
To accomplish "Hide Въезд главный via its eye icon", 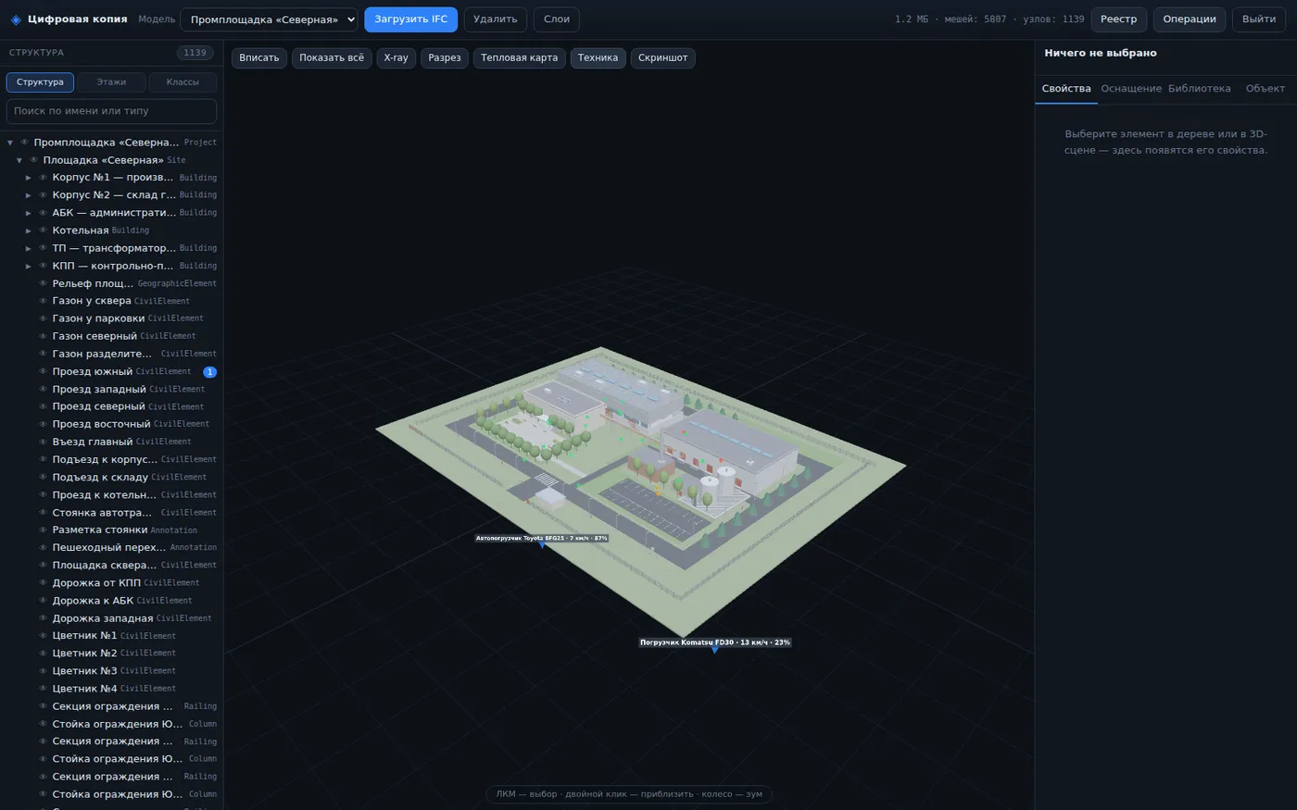I will [x=43, y=442].
